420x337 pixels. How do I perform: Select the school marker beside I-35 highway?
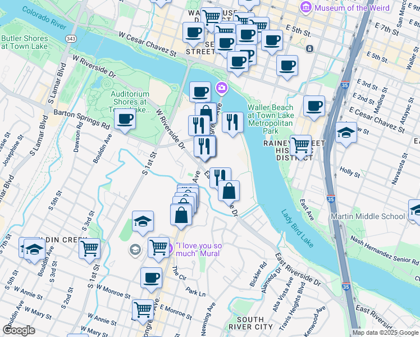346,133
